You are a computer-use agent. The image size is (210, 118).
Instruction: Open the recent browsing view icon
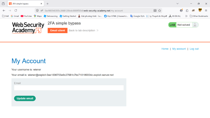pyautogui.click(x=3, y=4)
